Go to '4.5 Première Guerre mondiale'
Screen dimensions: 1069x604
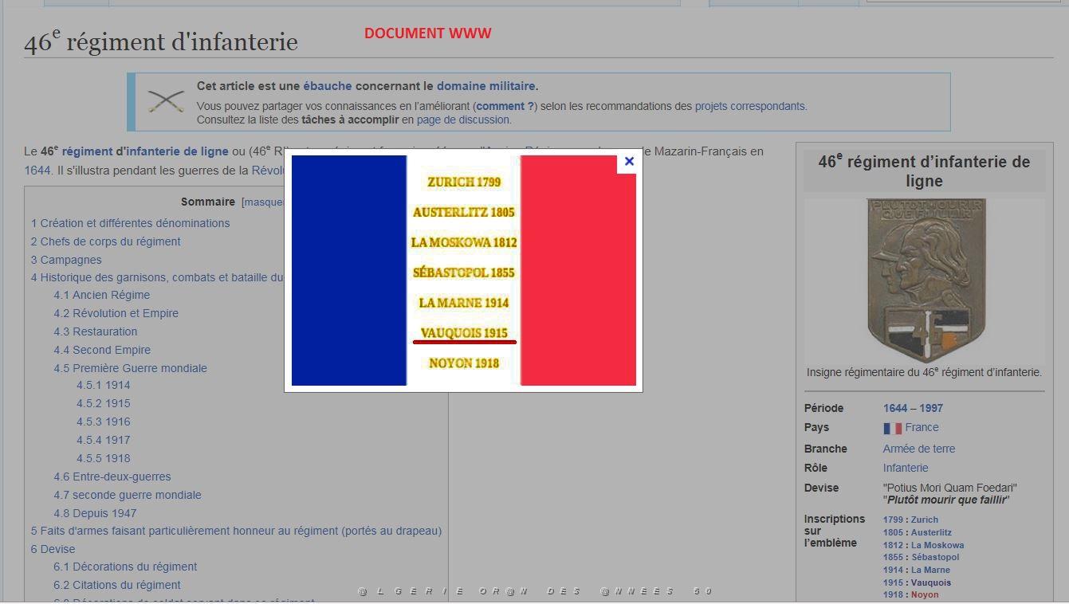131,368
